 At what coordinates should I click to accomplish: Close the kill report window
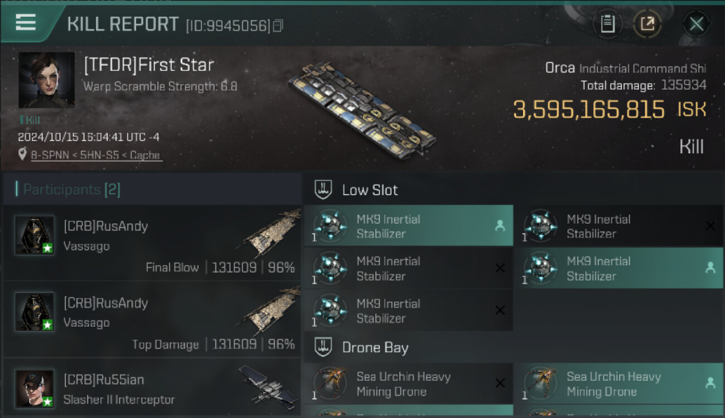click(696, 24)
